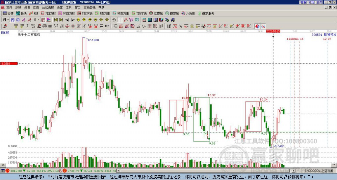The image size is (337, 180).
Task: Click the 11.3881 red price marker
Action: 9,63
